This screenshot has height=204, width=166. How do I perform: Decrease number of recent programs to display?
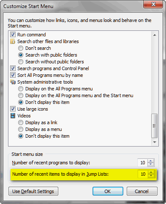pos(151,164)
